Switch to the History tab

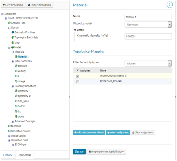tap(8, 155)
